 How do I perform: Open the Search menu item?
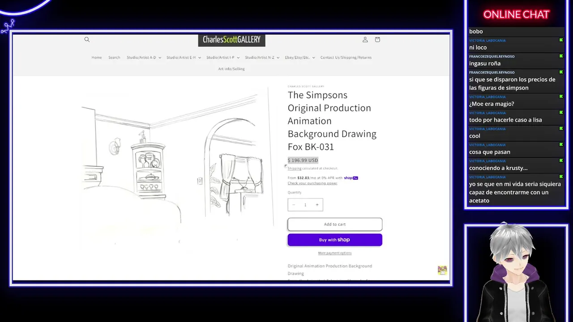[114, 57]
